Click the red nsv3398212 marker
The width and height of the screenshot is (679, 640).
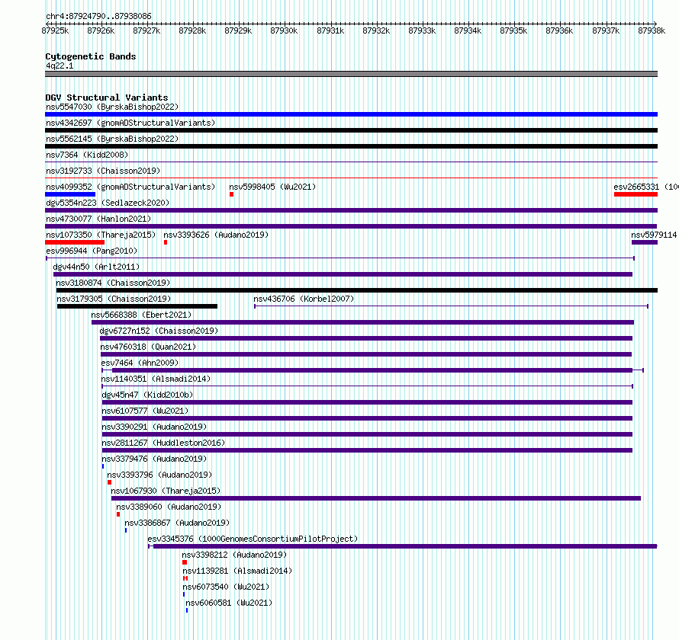click(185, 562)
